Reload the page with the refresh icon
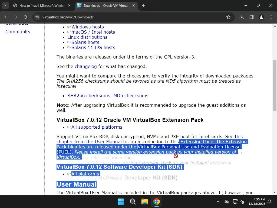This screenshot has height=208, width=277. pos(25,17)
